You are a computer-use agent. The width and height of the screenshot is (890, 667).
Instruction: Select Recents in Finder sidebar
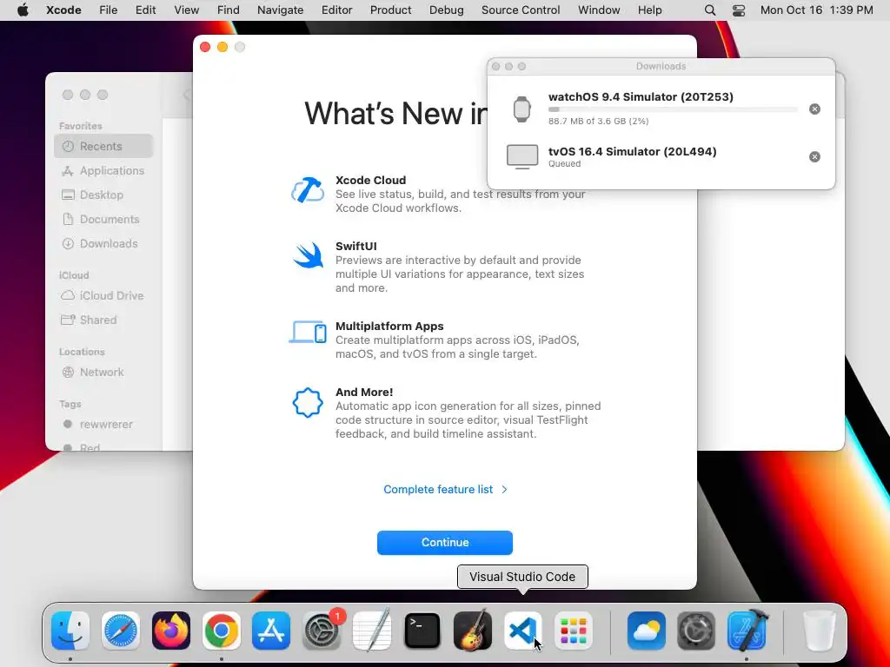pyautogui.click(x=104, y=146)
